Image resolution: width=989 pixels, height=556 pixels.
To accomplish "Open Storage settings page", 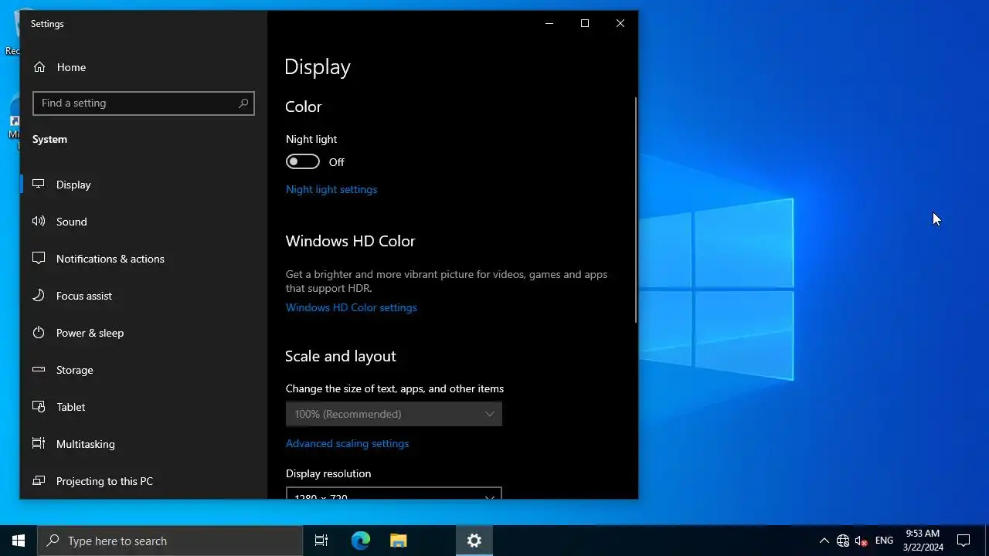I will tap(144, 370).
